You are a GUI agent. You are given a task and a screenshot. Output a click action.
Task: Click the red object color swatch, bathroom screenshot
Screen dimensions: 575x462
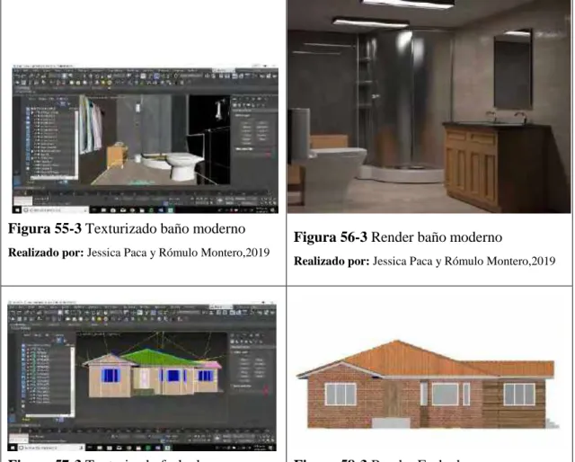pos(268,155)
